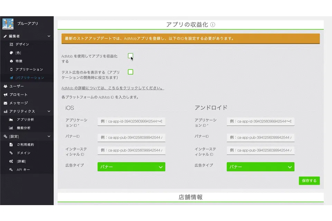332x221 pixels.
Task: Open the AdMob details link
Action: 112,88
